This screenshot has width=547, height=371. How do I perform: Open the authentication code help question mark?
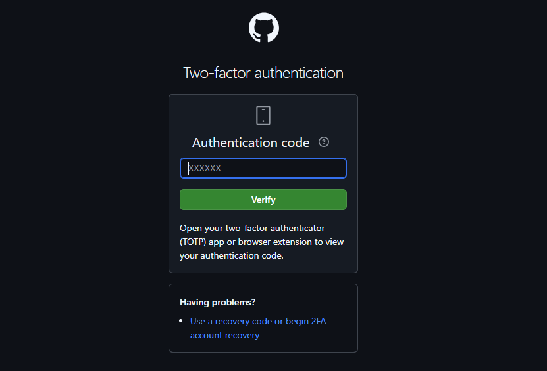pos(324,142)
